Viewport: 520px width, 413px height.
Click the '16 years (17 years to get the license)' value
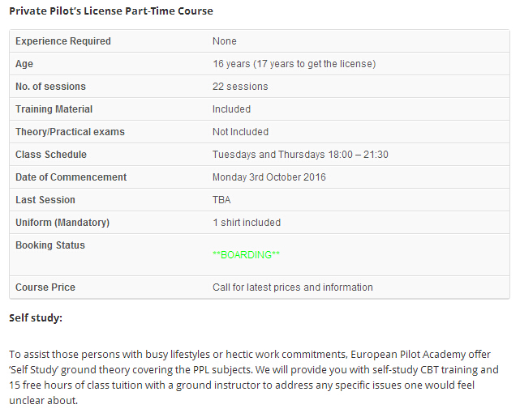[294, 63]
